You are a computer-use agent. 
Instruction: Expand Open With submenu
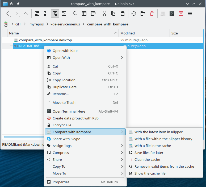(x=85, y=58)
